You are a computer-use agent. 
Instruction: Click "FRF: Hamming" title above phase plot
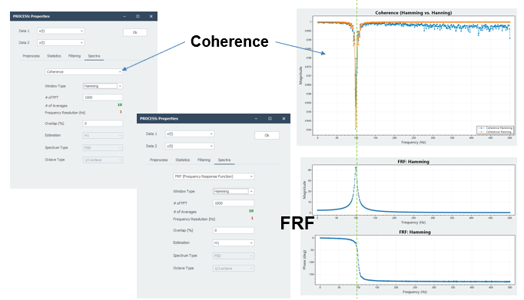point(415,232)
